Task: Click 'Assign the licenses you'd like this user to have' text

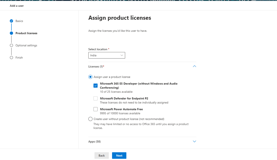Action: coord(118,31)
